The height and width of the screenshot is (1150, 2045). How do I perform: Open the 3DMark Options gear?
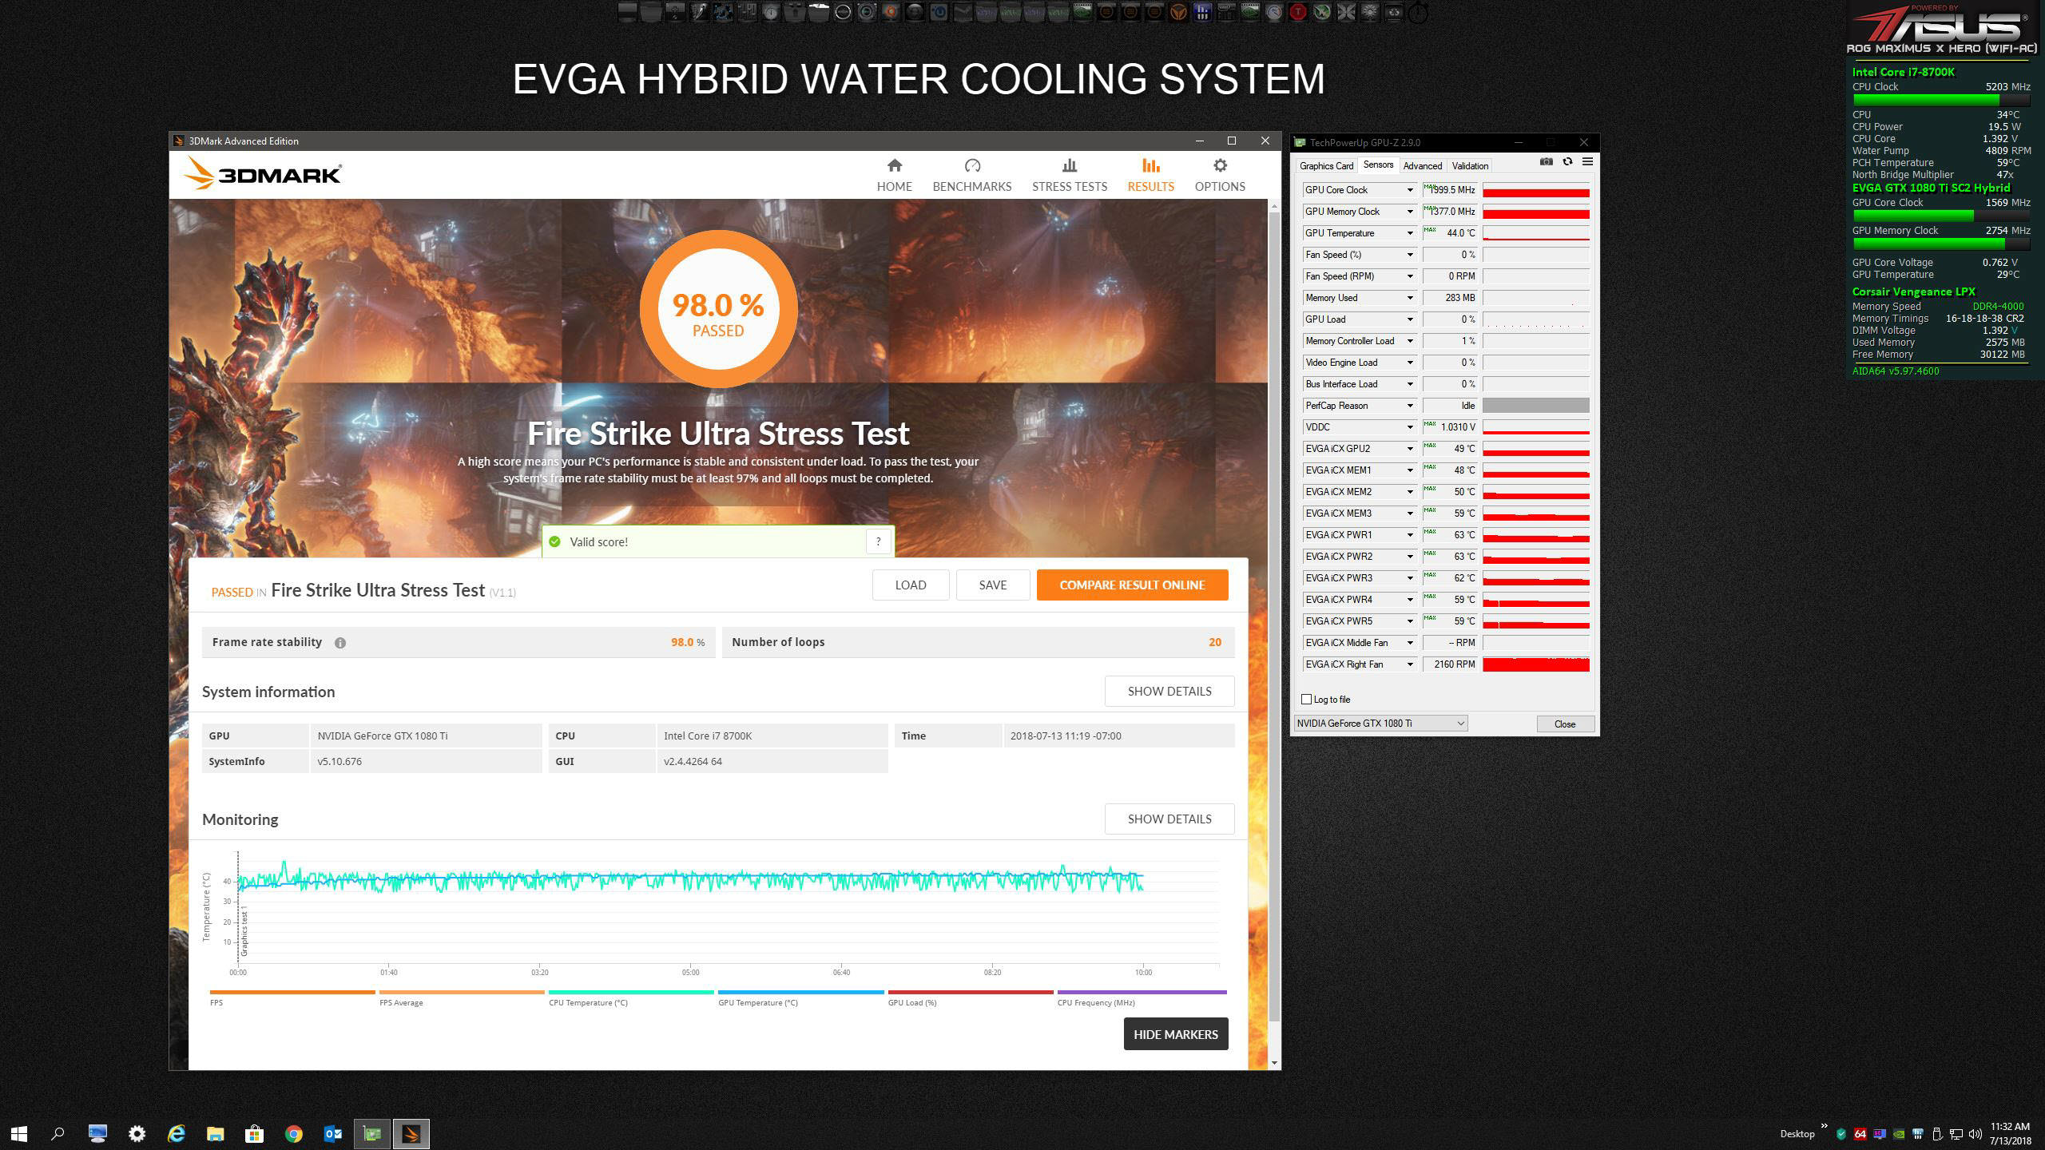click(1219, 166)
